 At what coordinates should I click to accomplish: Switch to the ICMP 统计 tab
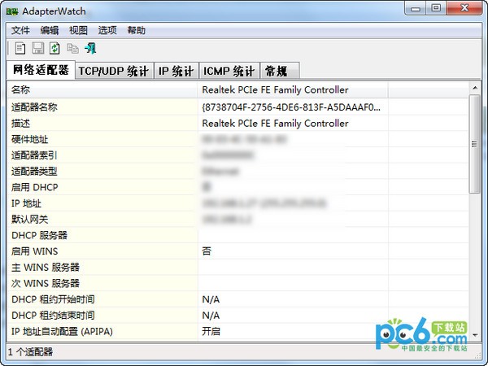tap(229, 71)
